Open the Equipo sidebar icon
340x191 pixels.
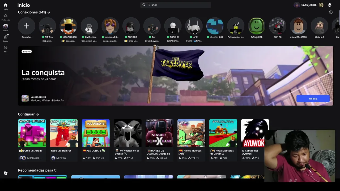pos(6,37)
